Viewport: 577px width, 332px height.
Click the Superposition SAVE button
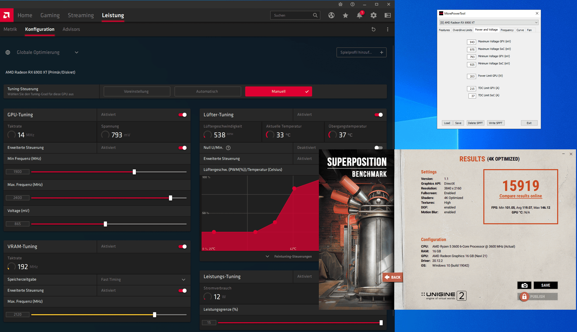(x=546, y=285)
